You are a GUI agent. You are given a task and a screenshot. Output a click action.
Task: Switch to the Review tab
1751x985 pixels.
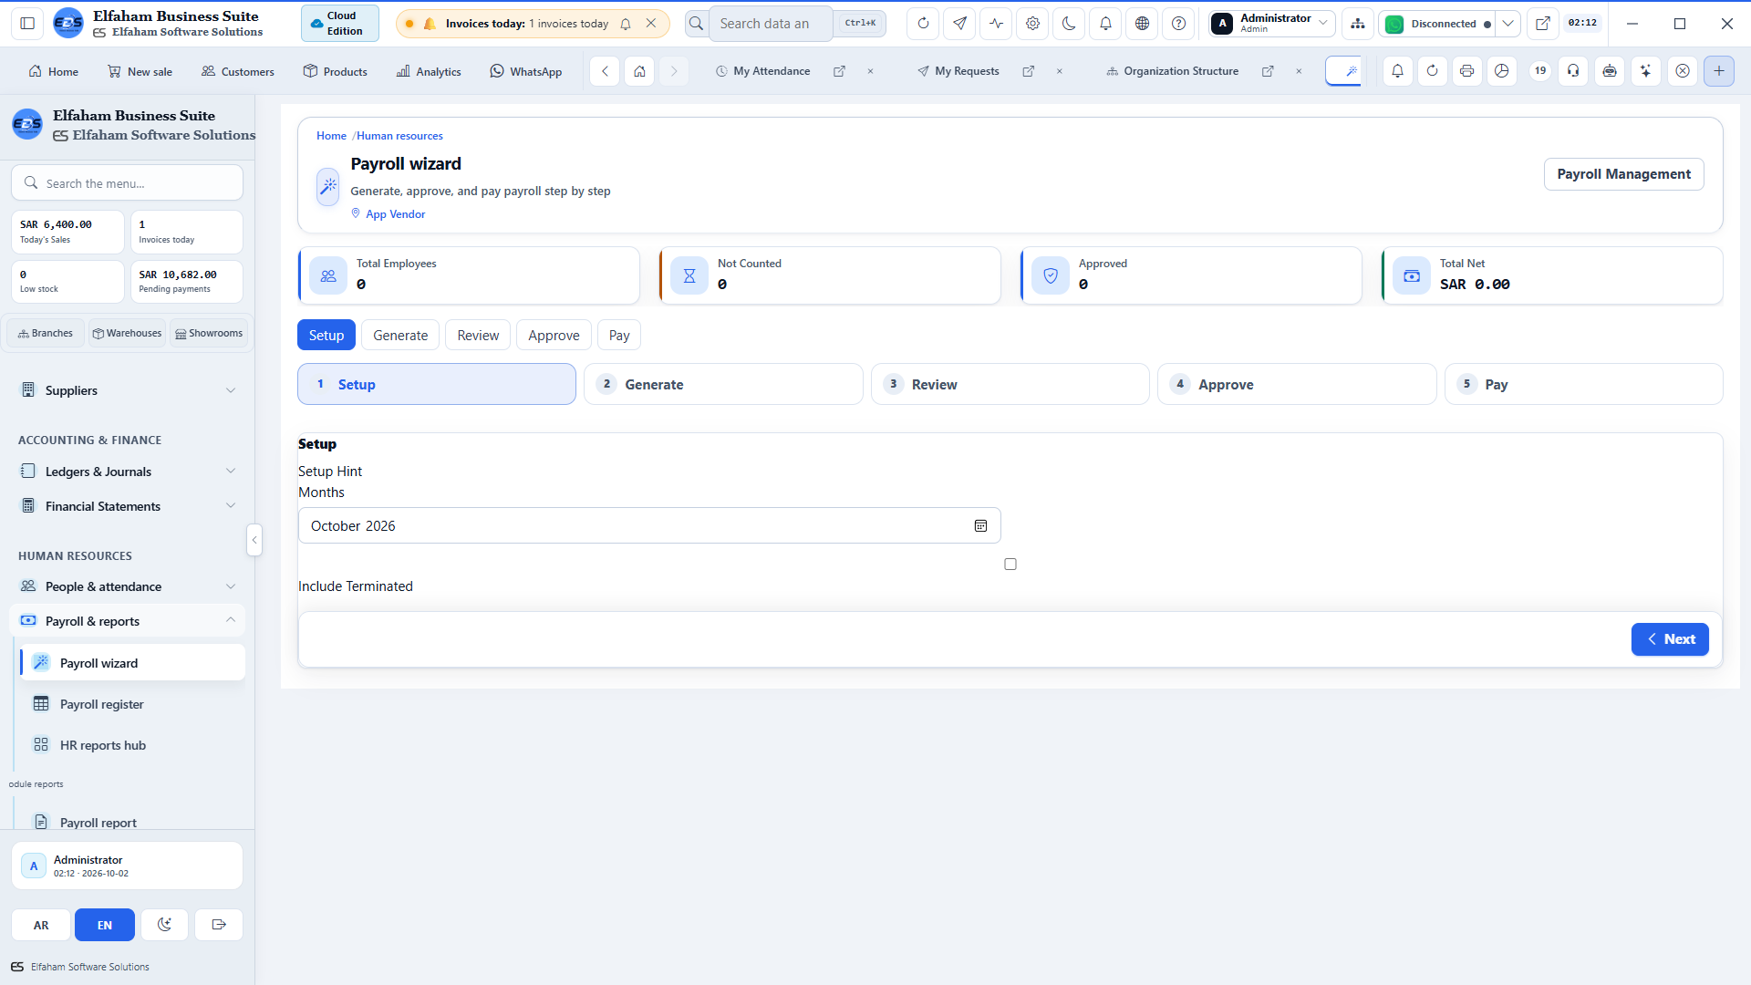point(478,336)
